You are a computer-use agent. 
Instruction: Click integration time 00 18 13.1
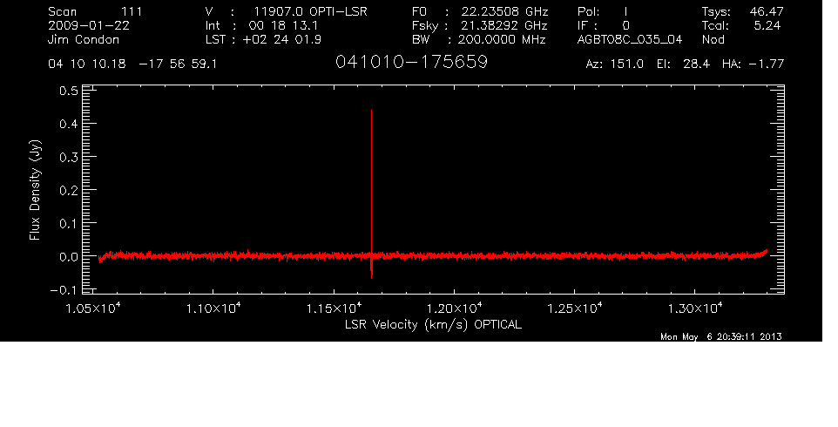coord(283,25)
